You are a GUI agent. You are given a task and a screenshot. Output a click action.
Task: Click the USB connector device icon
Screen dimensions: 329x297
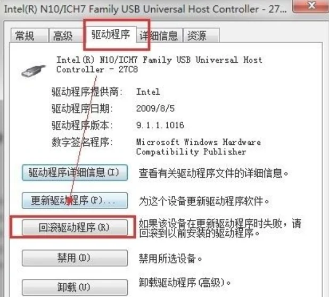coord(34,71)
